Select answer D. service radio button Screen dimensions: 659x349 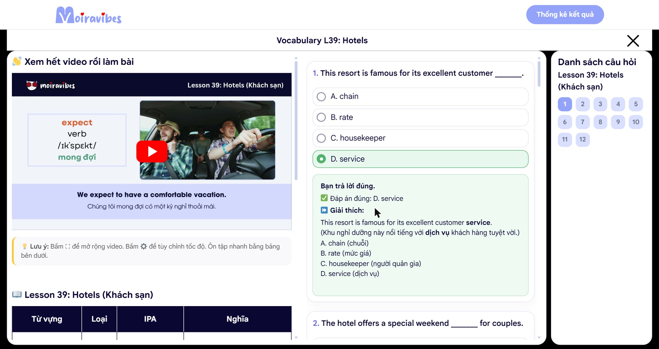pos(321,159)
